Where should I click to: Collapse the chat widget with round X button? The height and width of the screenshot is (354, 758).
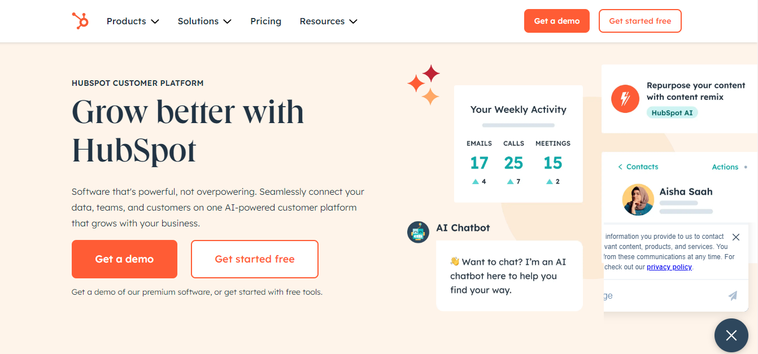pos(731,335)
